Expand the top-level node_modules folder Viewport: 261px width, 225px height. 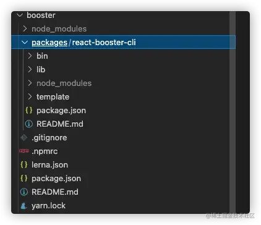(x=25, y=28)
